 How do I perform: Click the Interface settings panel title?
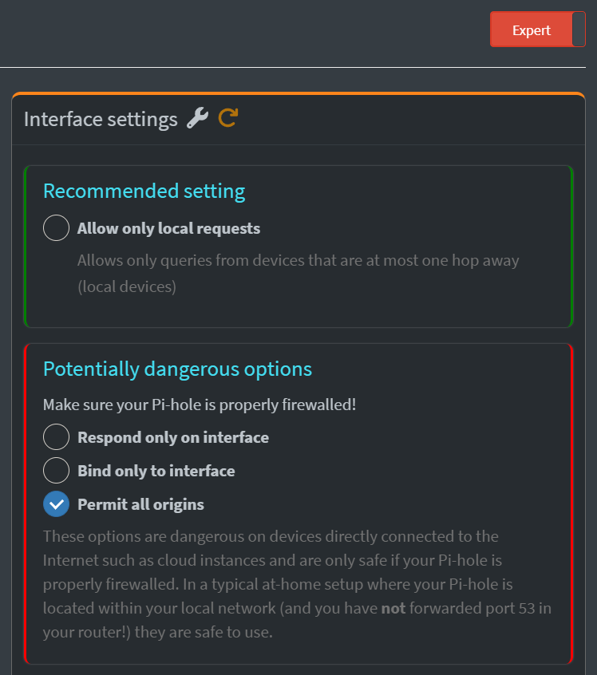point(101,118)
